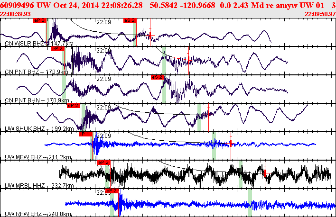Select the UW MBW EHZ station label
Image resolution: width=336 pixels, height=217 pixels.
click(38, 157)
